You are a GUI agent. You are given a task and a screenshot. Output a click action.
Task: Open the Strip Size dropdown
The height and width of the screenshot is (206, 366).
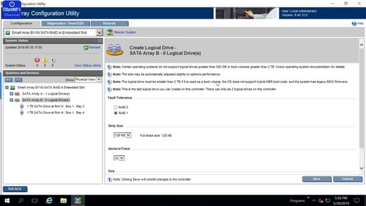(x=128, y=135)
